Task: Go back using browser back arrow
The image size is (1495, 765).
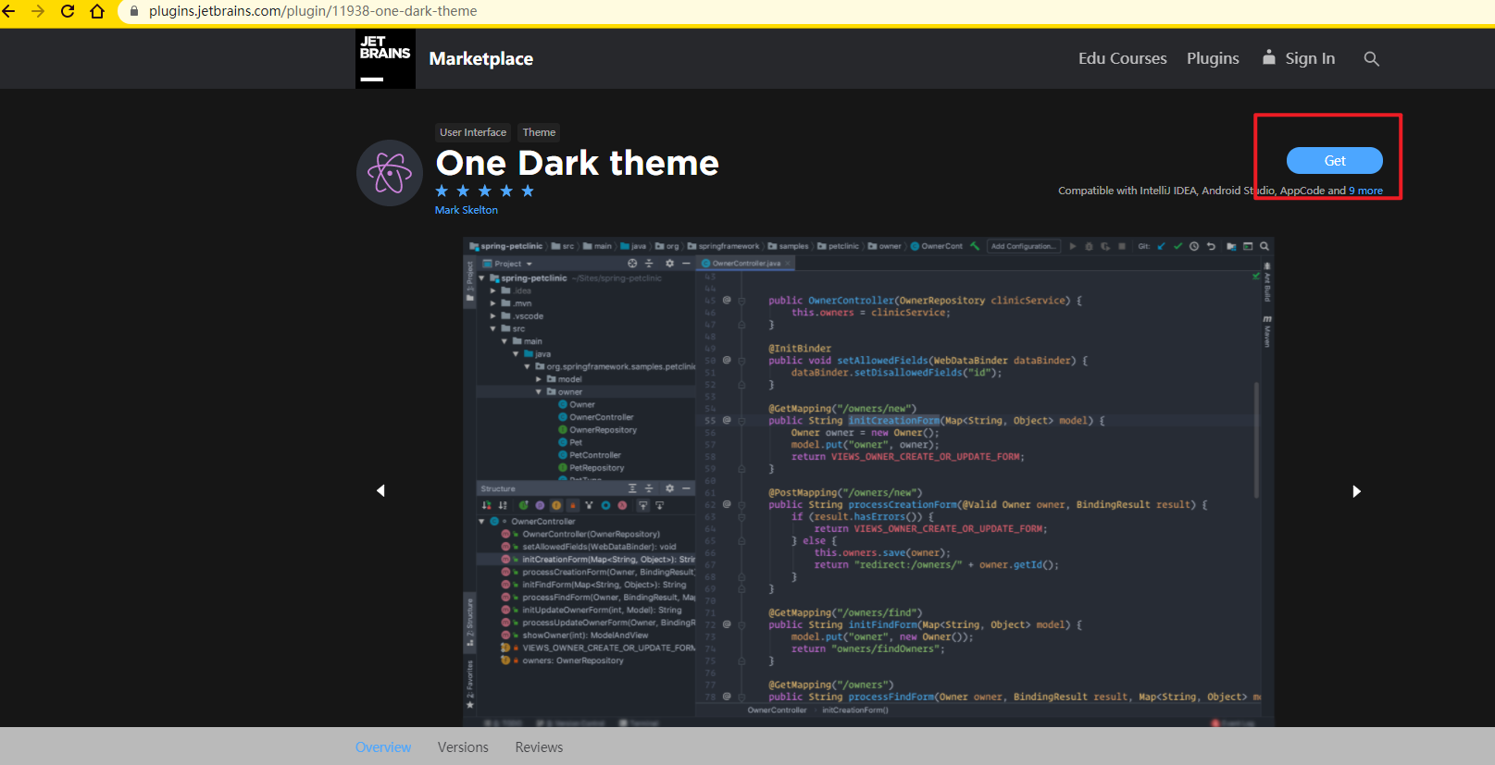Action: tap(8, 11)
